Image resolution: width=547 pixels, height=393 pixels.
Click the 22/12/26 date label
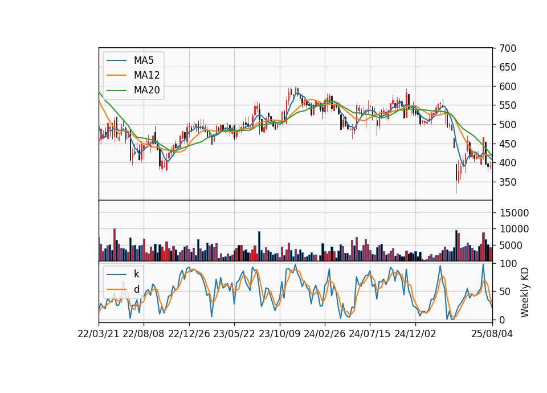pos(189,334)
